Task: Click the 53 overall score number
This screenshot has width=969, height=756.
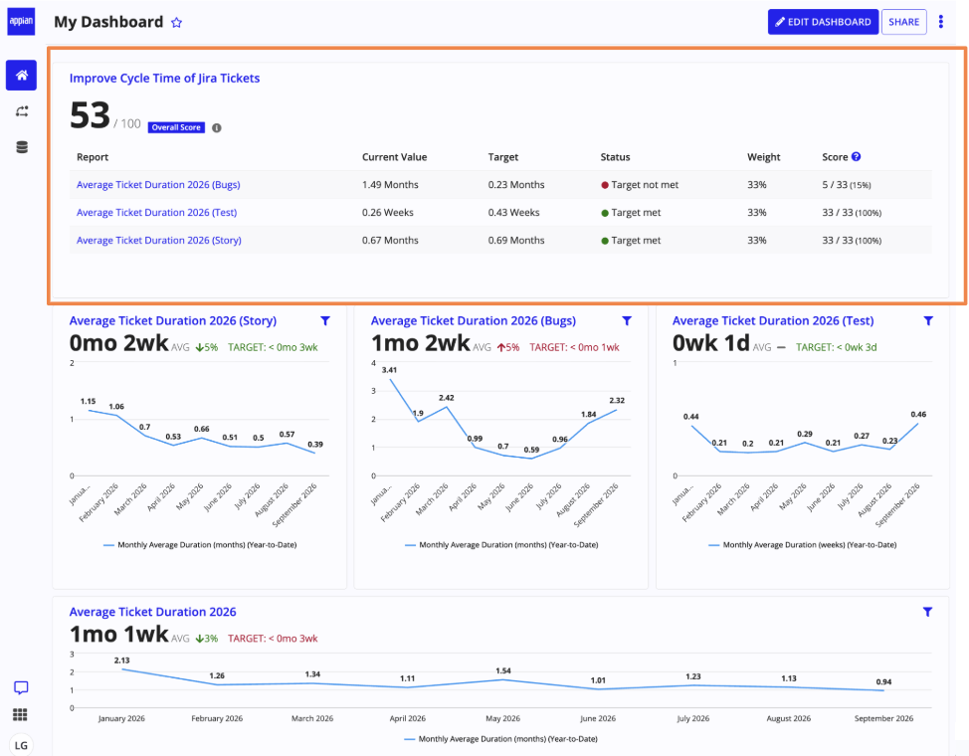Action: (90, 115)
